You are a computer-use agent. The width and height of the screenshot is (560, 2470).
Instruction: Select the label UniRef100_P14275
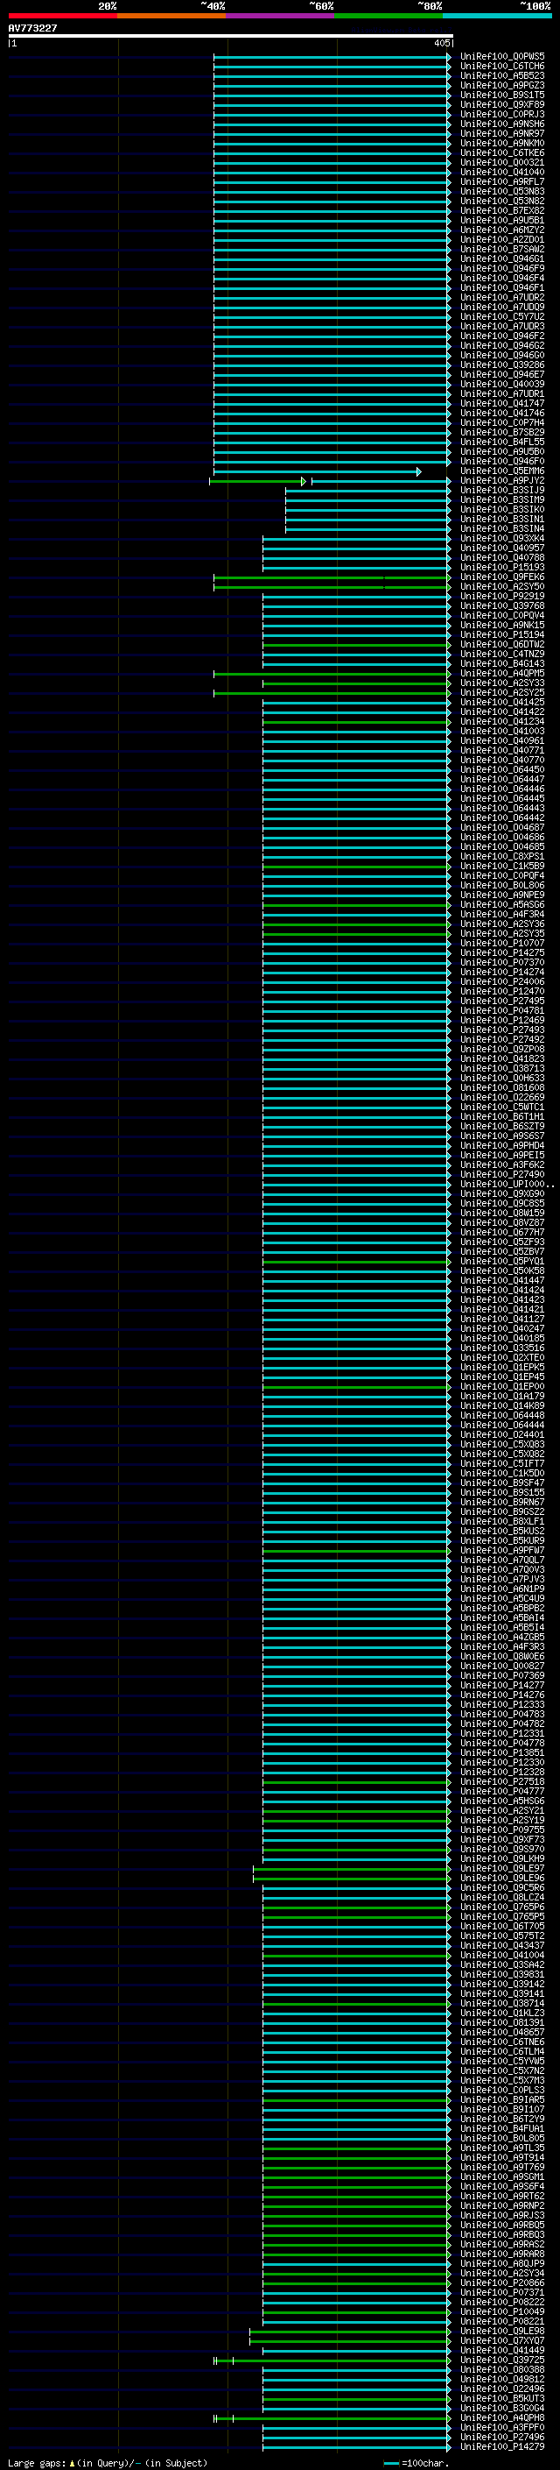click(502, 952)
